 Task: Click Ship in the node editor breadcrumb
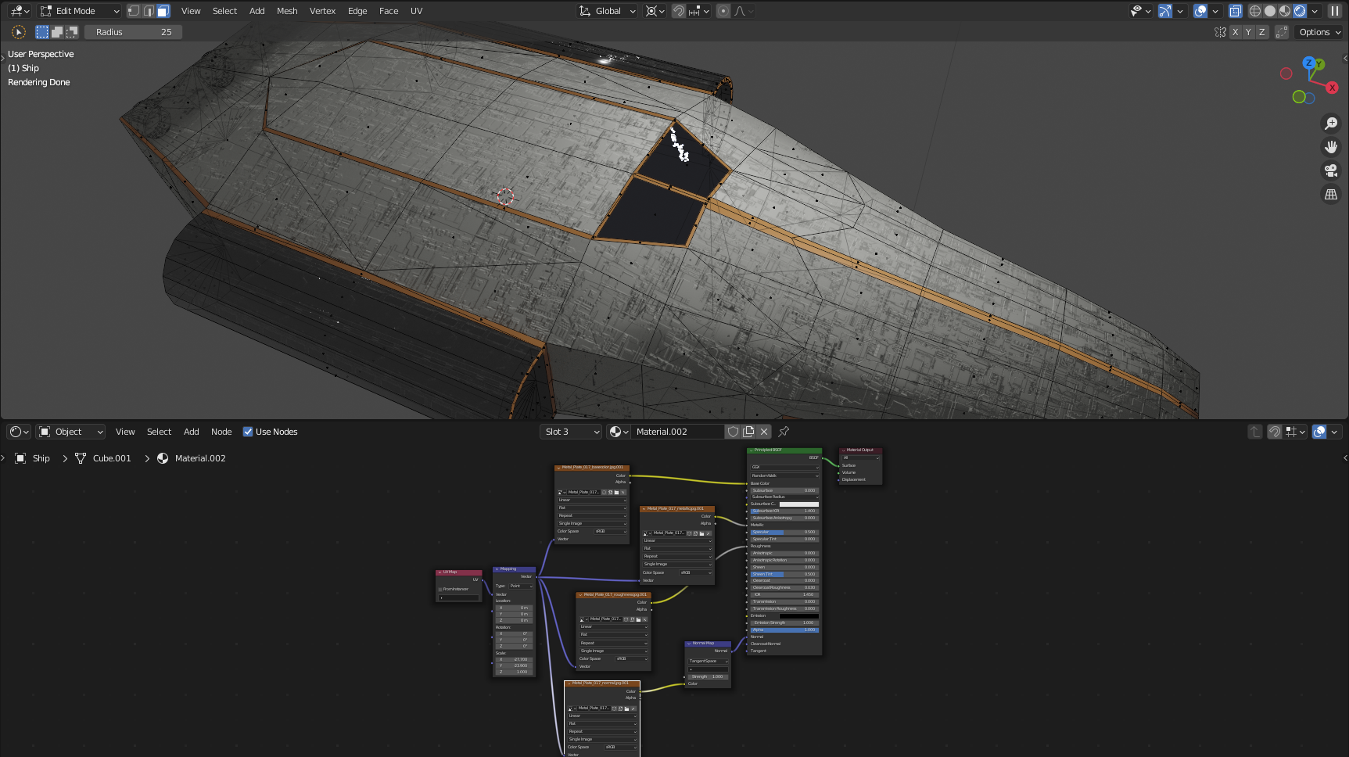click(41, 458)
